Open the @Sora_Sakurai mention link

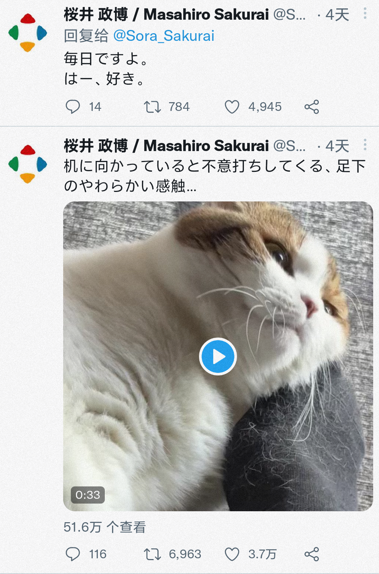pos(164,36)
